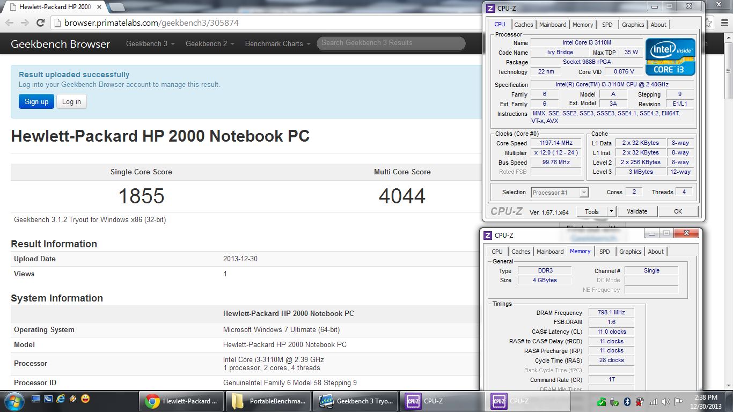Select Caches tab in bottom CPU-Z window
The height and width of the screenshot is (412, 733).
click(x=521, y=252)
